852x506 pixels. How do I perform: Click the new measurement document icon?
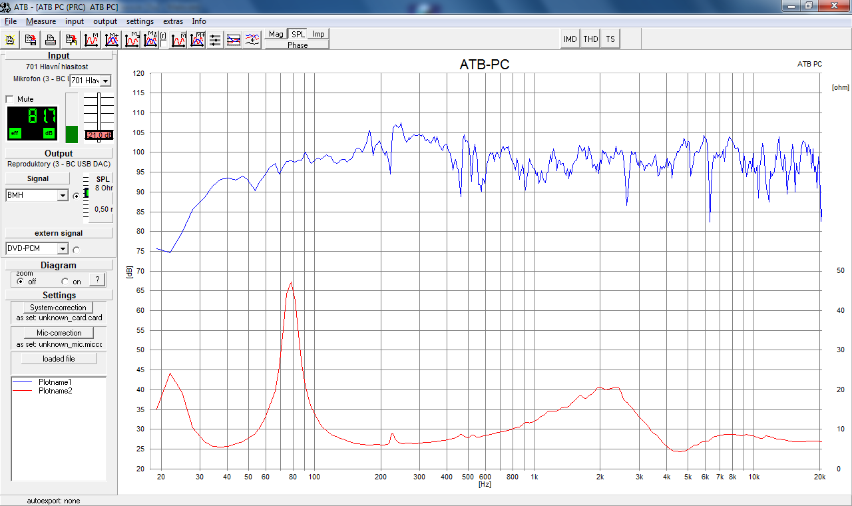[11, 40]
